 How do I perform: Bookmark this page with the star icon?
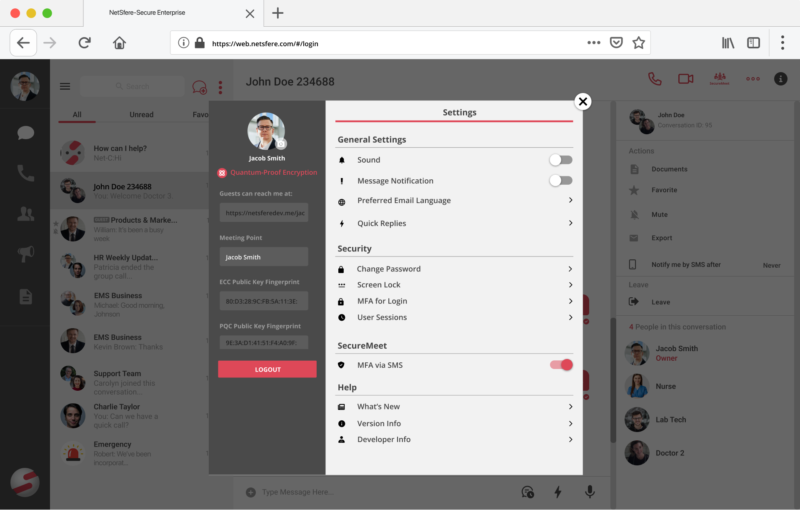tap(638, 43)
